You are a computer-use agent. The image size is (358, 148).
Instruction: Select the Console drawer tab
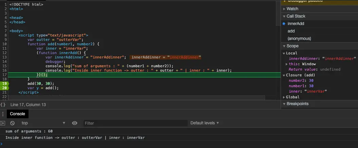click(18, 114)
